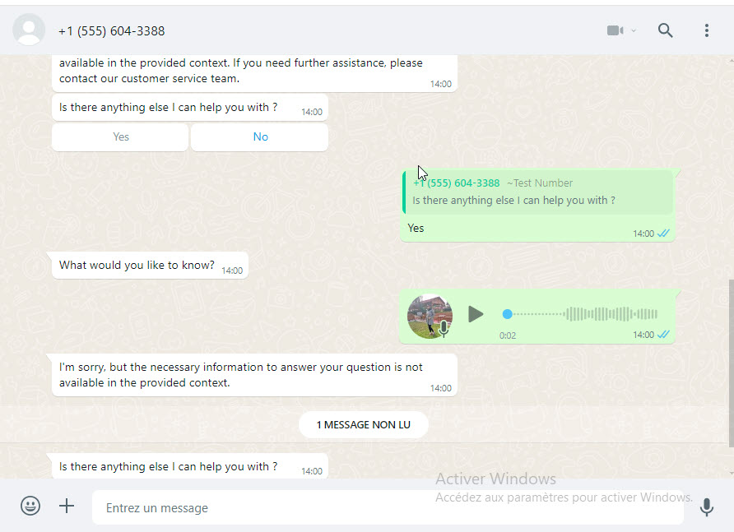Click the ~Test Number label
Image resolution: width=734 pixels, height=532 pixels.
[x=540, y=183]
